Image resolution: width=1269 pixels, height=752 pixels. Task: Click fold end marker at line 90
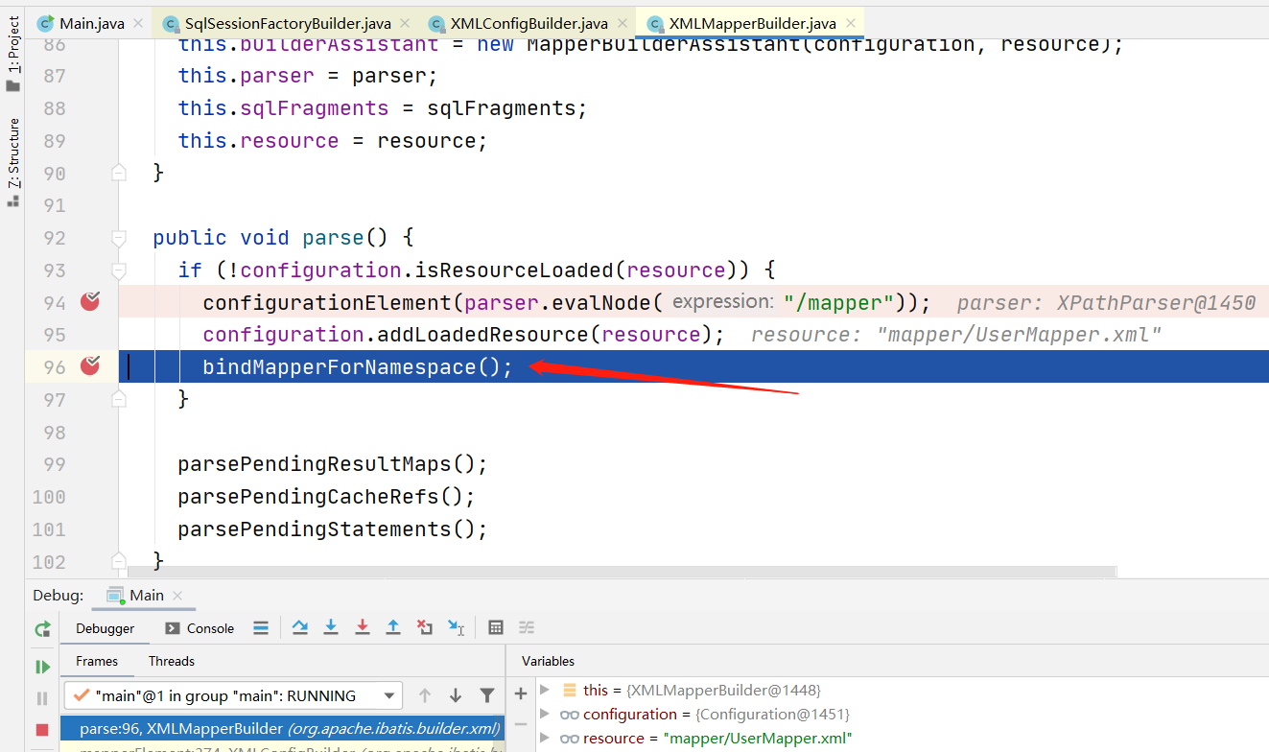[118, 173]
